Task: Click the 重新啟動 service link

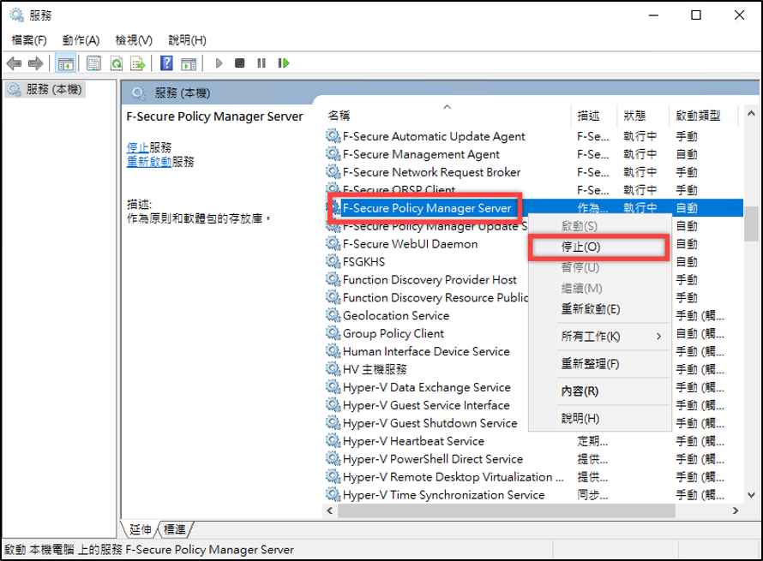Action: 149,161
